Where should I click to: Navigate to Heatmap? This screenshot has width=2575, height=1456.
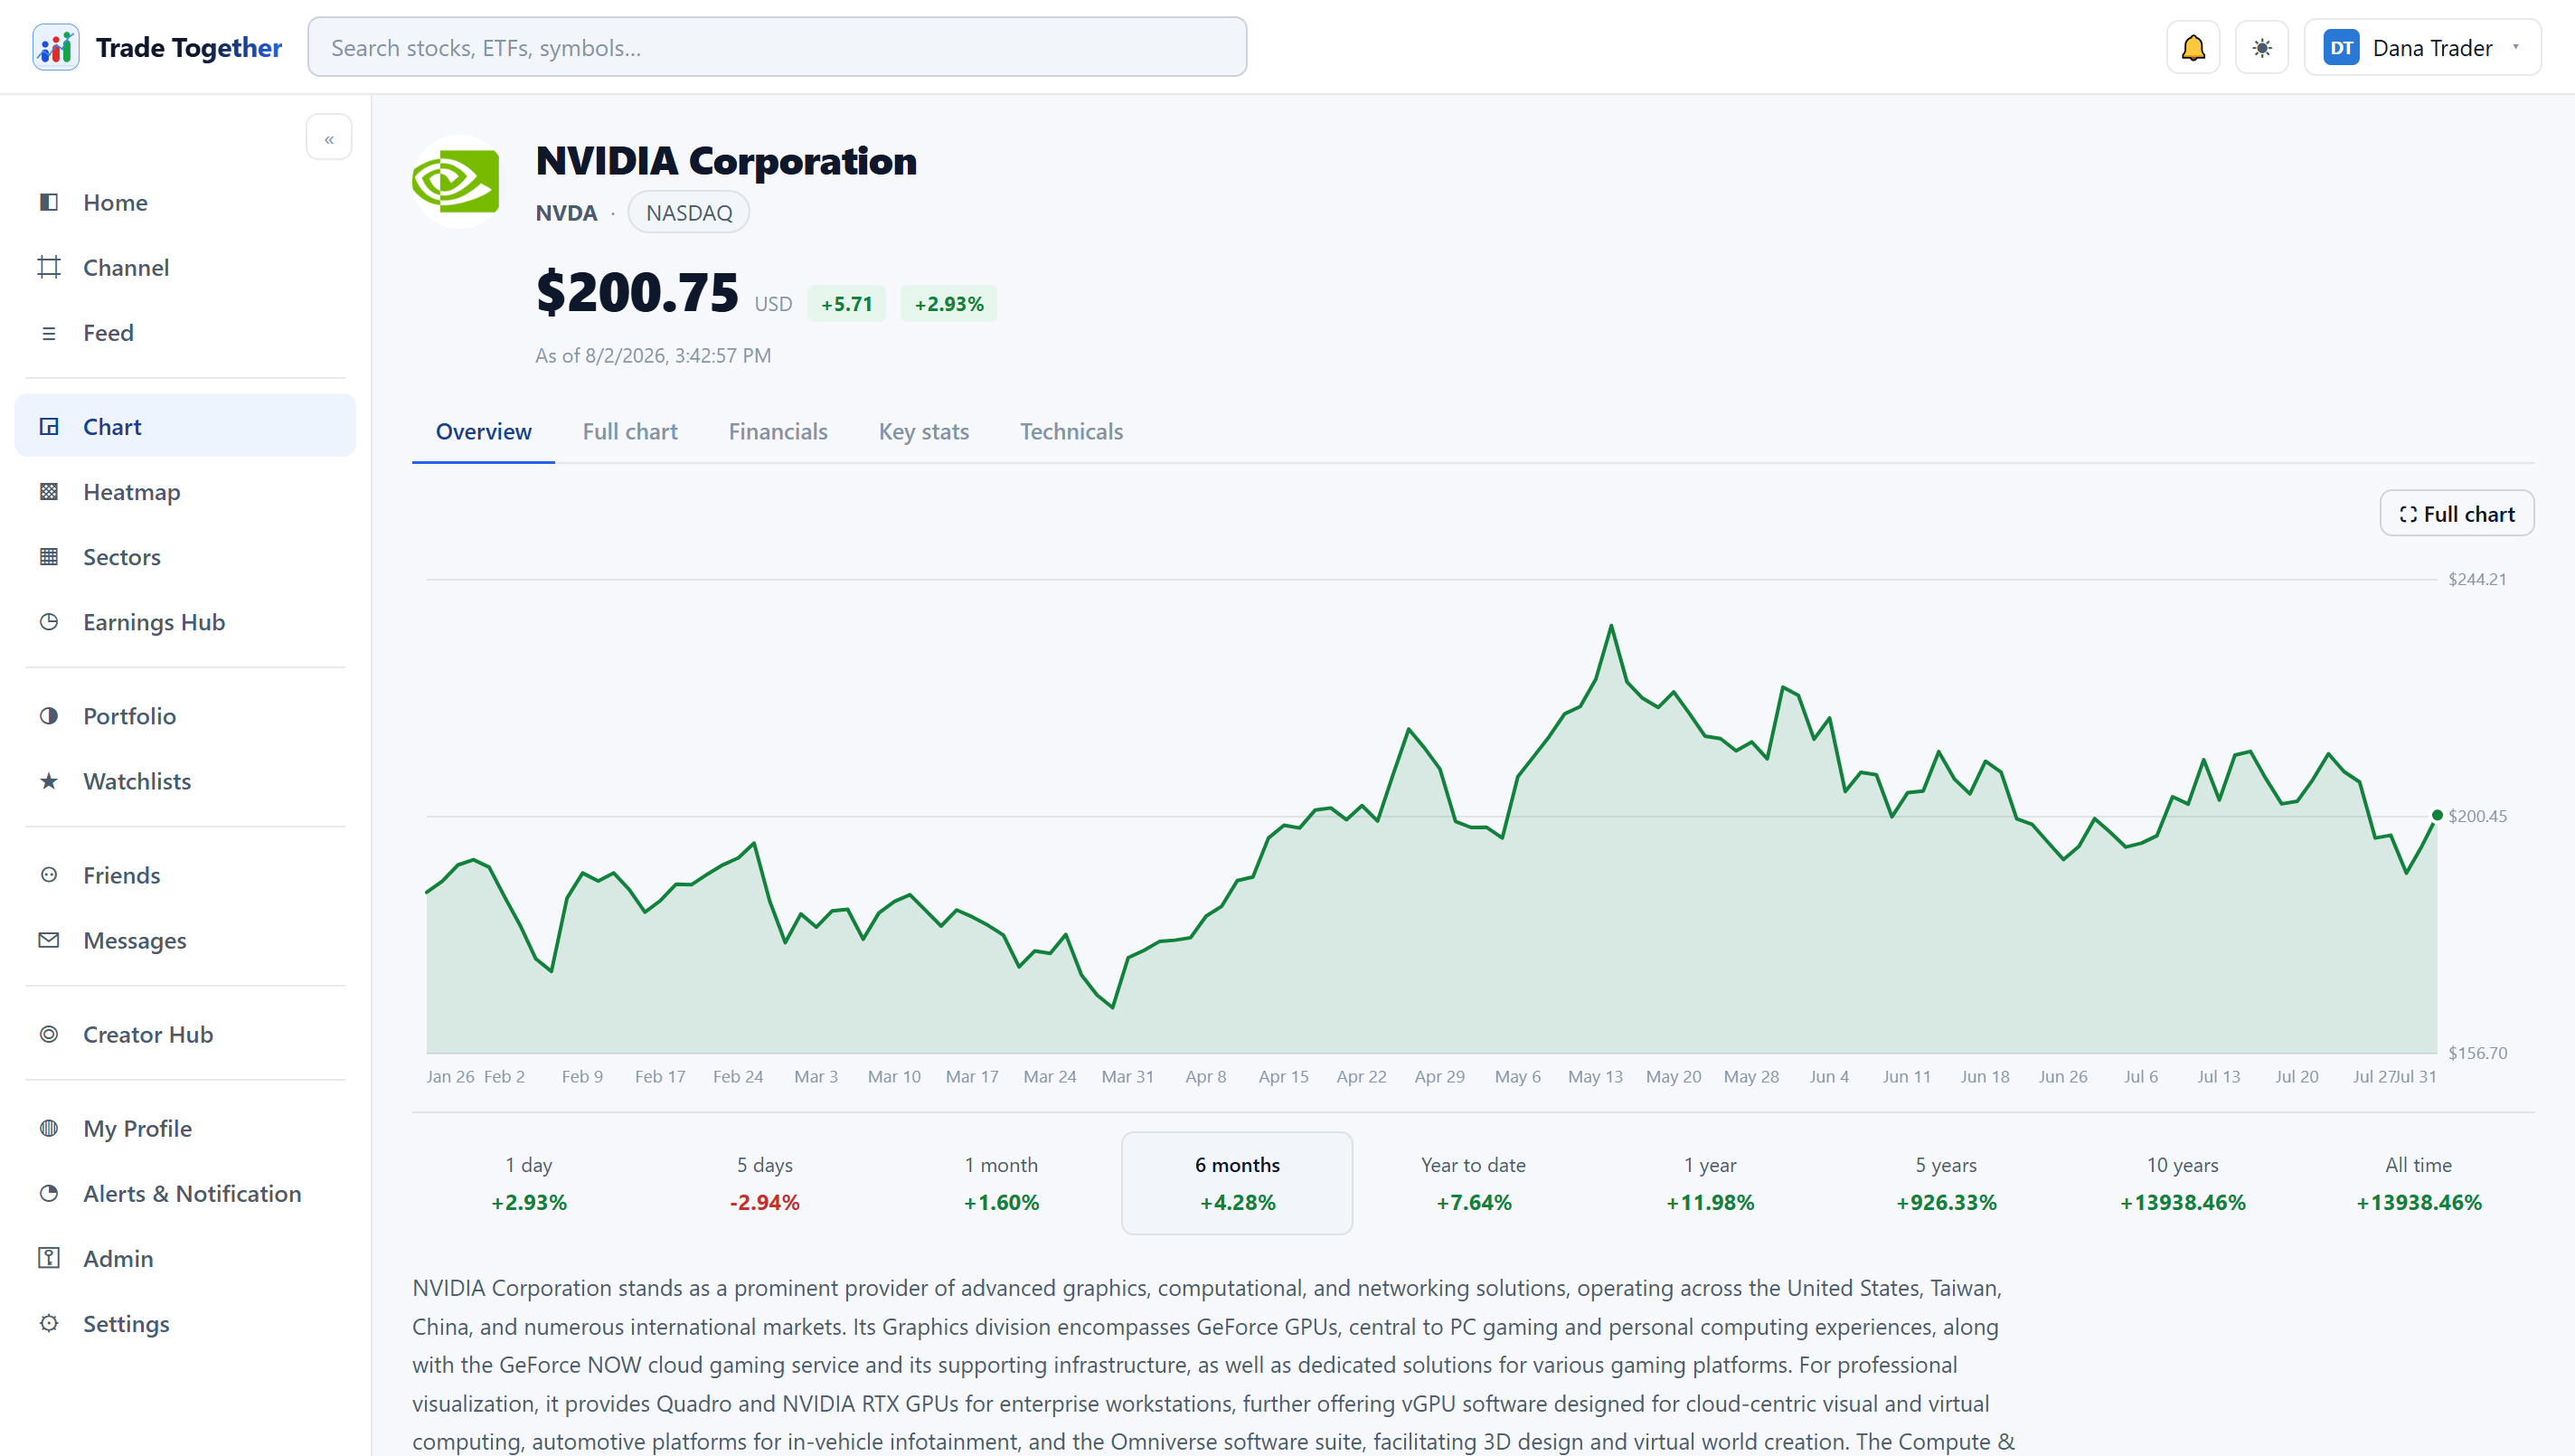point(185,492)
